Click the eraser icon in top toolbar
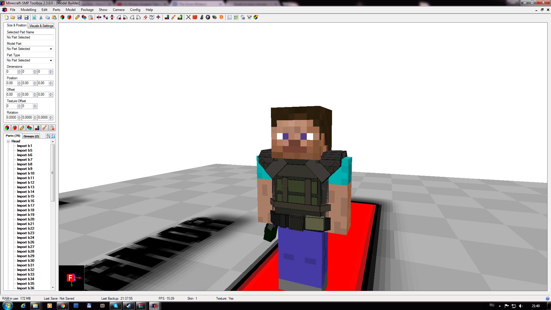Viewport: 551px width, 310px height. (x=145, y=17)
